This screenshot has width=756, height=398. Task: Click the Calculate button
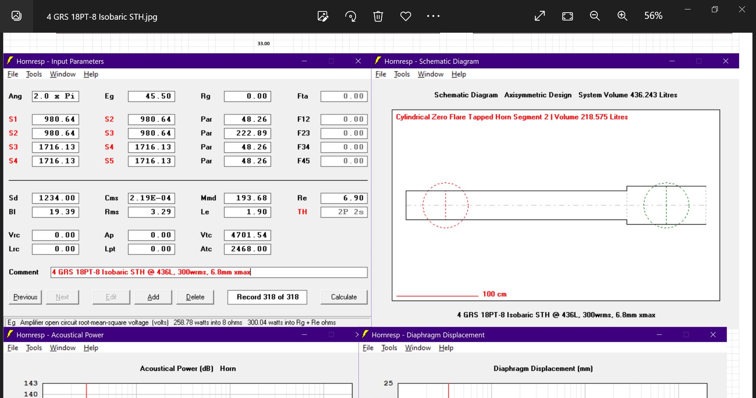pyautogui.click(x=344, y=297)
